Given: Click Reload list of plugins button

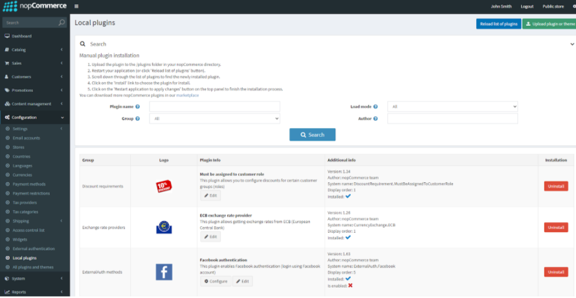Looking at the screenshot, I should pyautogui.click(x=498, y=24).
